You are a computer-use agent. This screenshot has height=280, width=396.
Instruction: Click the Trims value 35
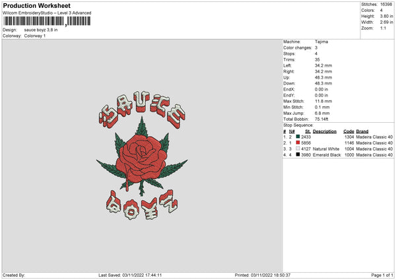click(317, 59)
